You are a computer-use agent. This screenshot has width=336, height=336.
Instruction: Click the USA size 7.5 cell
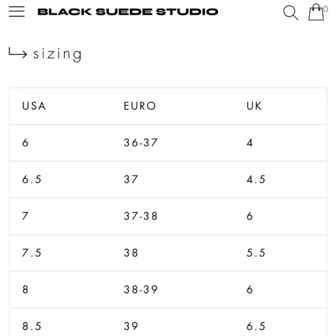(32, 253)
